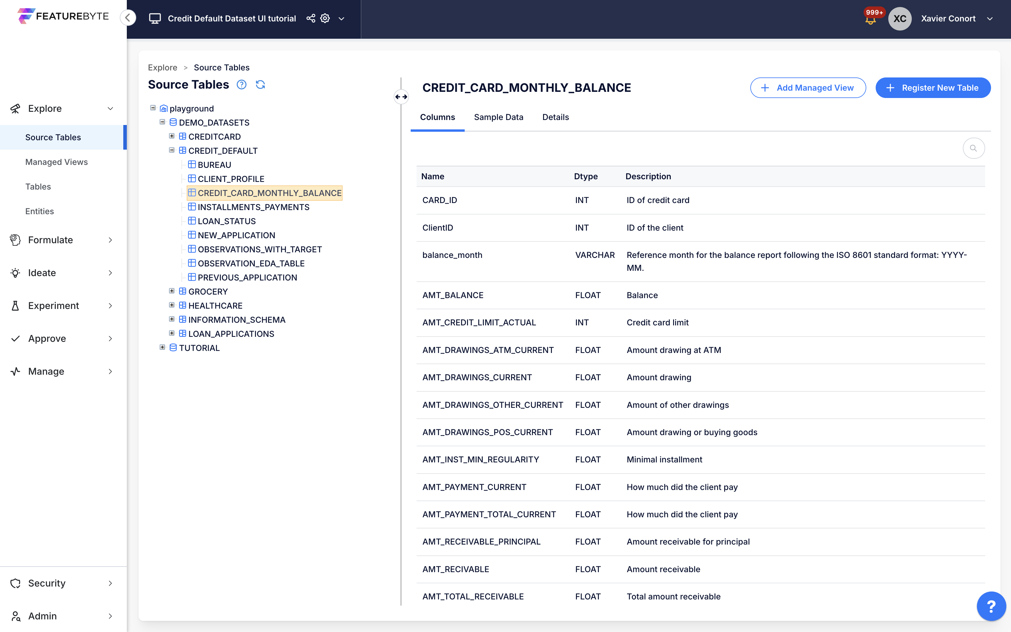Open catalog settings gear icon
This screenshot has height=632, width=1011.
(325, 18)
